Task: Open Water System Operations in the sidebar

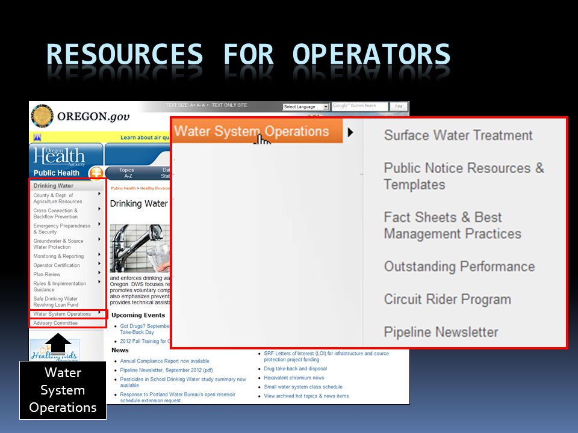Action: click(62, 314)
